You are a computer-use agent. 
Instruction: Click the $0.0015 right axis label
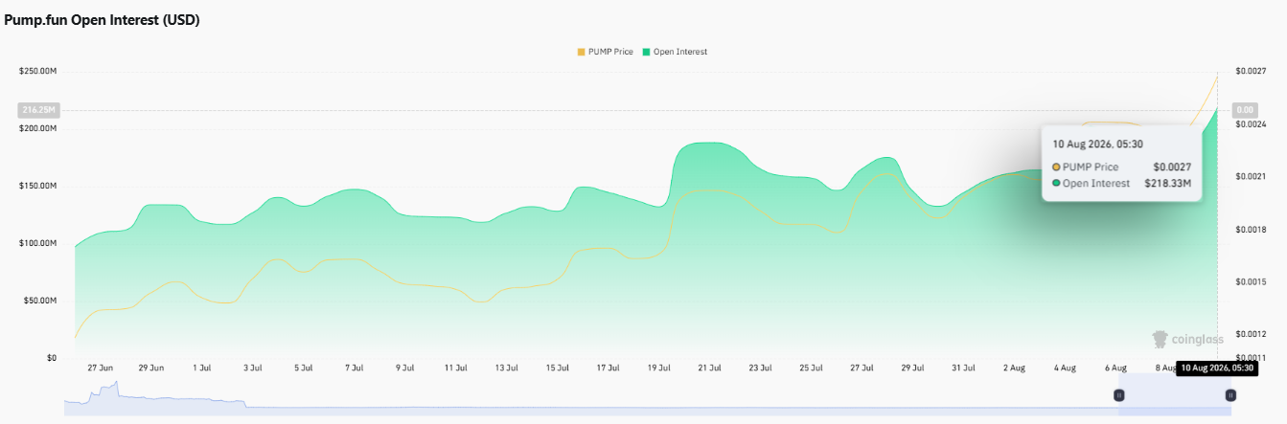point(1252,282)
